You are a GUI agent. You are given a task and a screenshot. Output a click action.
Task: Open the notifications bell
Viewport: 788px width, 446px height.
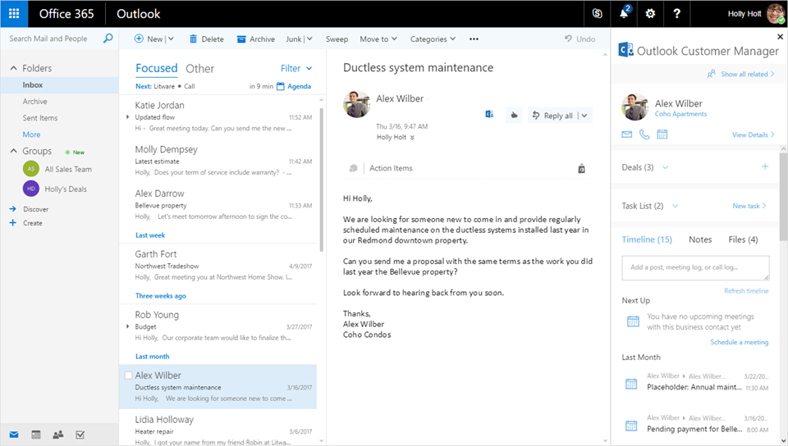tap(625, 14)
